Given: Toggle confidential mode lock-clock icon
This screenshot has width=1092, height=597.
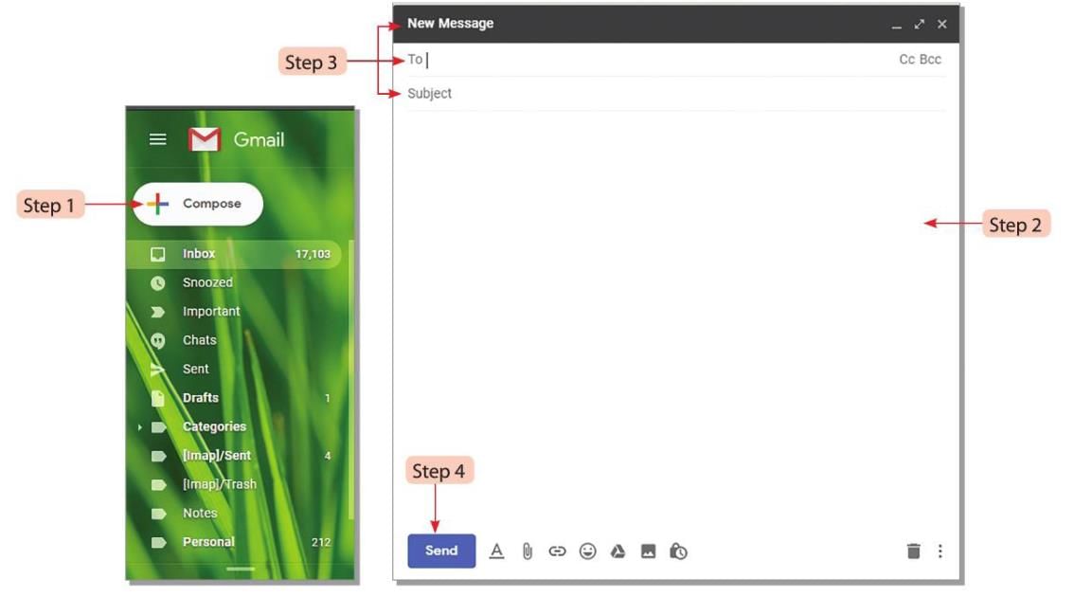Looking at the screenshot, I should pos(678,552).
